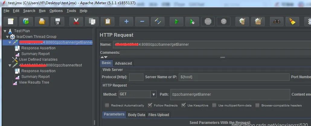
Task: Click the Clear results broom-gear icon
Action: pos(242,21)
